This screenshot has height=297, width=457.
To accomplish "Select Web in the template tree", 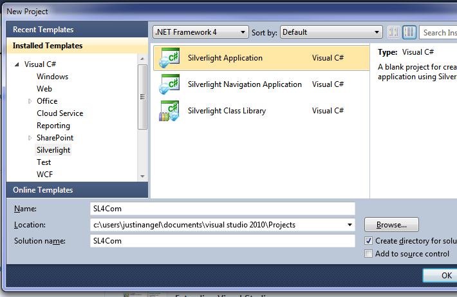I will 44,89.
